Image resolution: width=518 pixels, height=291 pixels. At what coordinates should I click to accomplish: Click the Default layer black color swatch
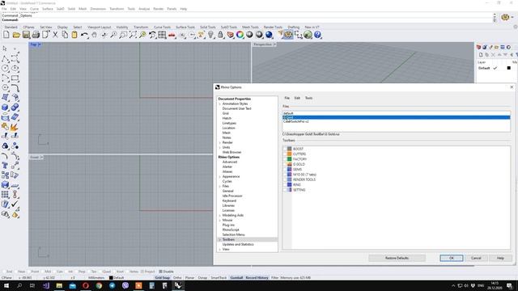[509, 68]
